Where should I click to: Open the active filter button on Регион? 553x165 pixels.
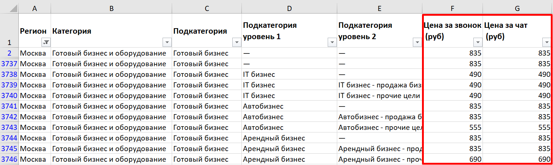(46, 43)
